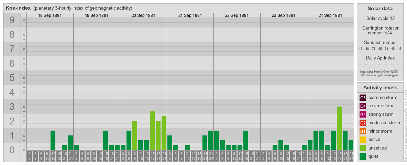Click the quiet bar on 21 Sep 21-24
The width and height of the screenshot is (407, 165).
tap(210, 140)
